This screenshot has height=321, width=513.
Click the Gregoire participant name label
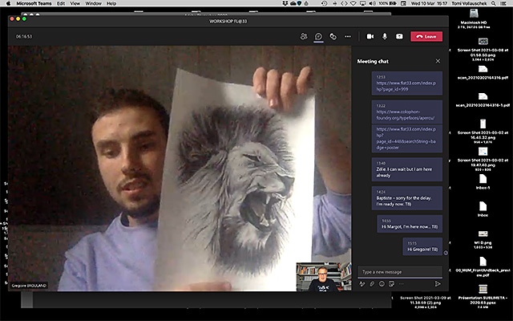[x=29, y=286]
